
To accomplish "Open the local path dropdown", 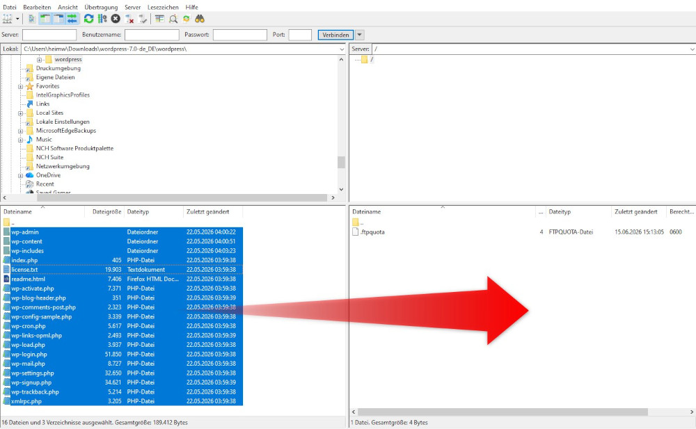I will 342,49.
